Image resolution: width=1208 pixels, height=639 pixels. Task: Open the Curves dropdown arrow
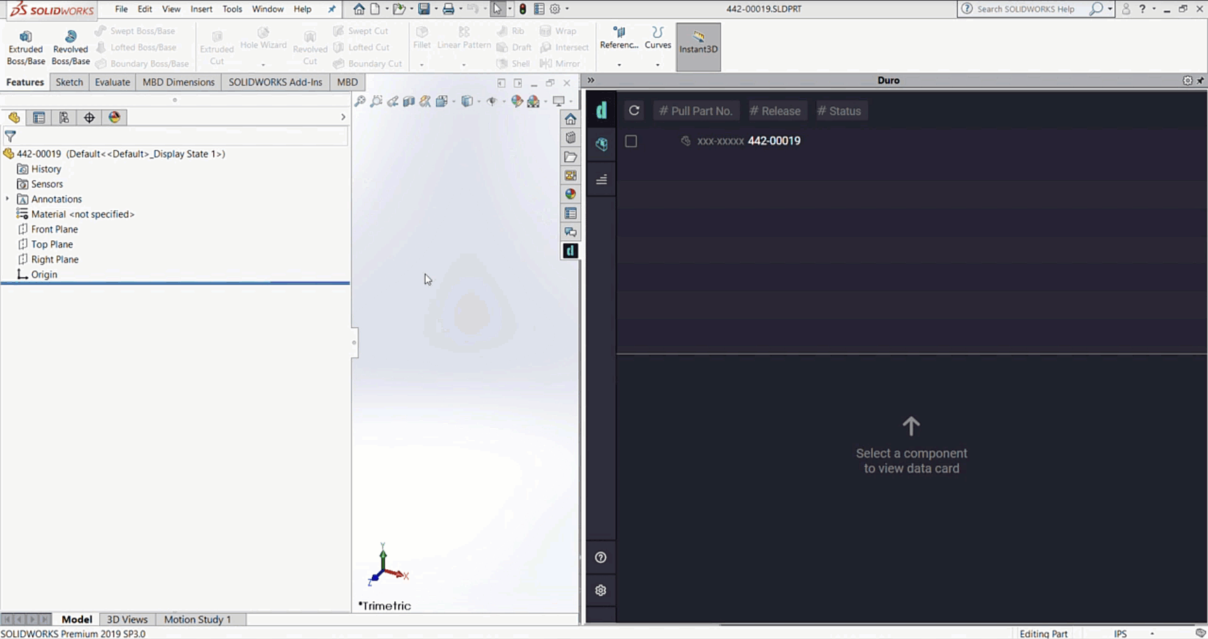click(658, 64)
